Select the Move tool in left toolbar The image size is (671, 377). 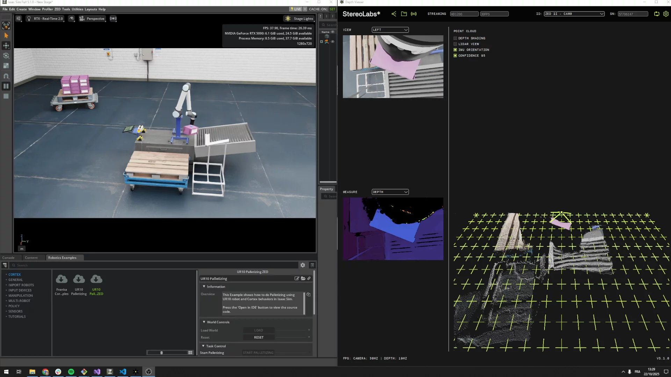(x=6, y=45)
